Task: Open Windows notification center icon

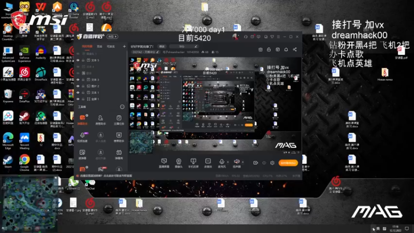Action: (407, 228)
